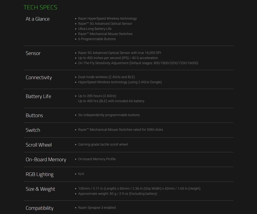
Task: Click "Razer™ 5G Advanced Optical Sensor" line
Action: (x=105, y=23)
